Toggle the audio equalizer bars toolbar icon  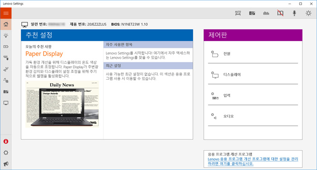click(266, 13)
